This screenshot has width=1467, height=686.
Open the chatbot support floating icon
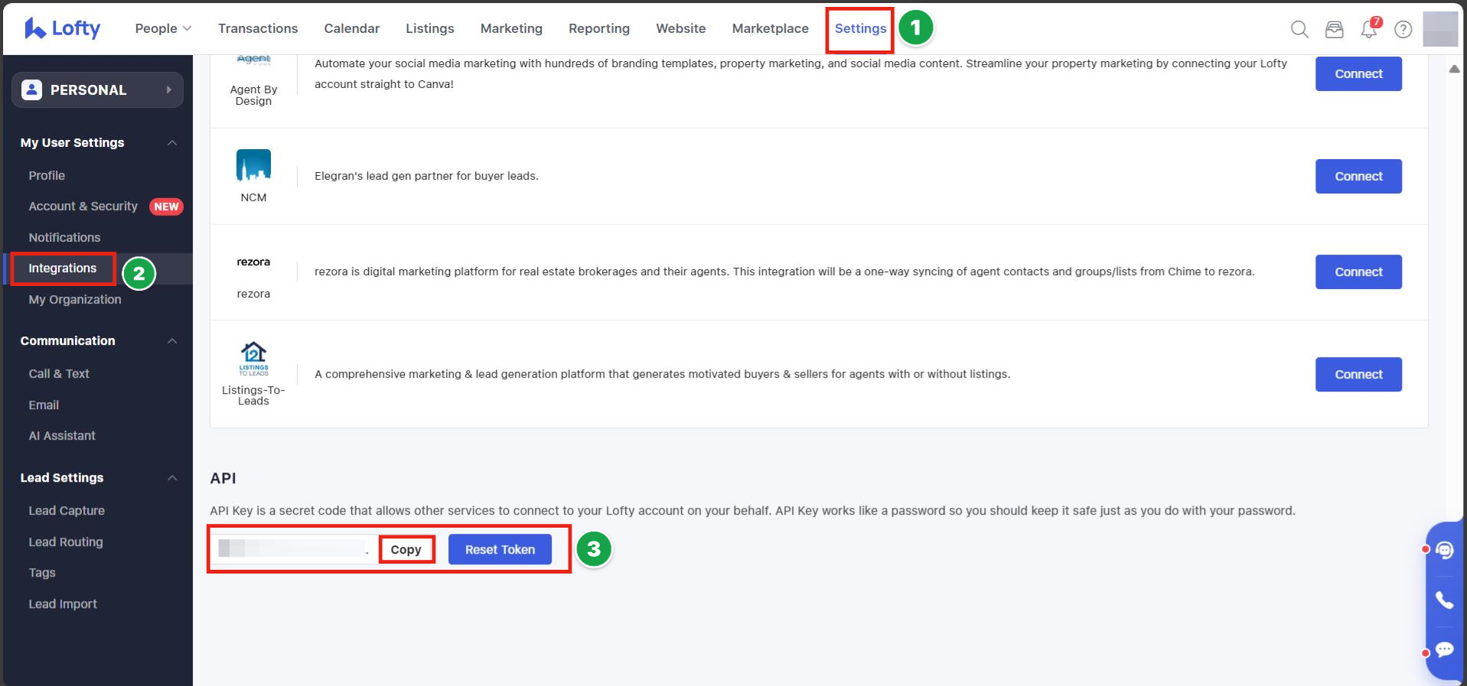point(1444,550)
